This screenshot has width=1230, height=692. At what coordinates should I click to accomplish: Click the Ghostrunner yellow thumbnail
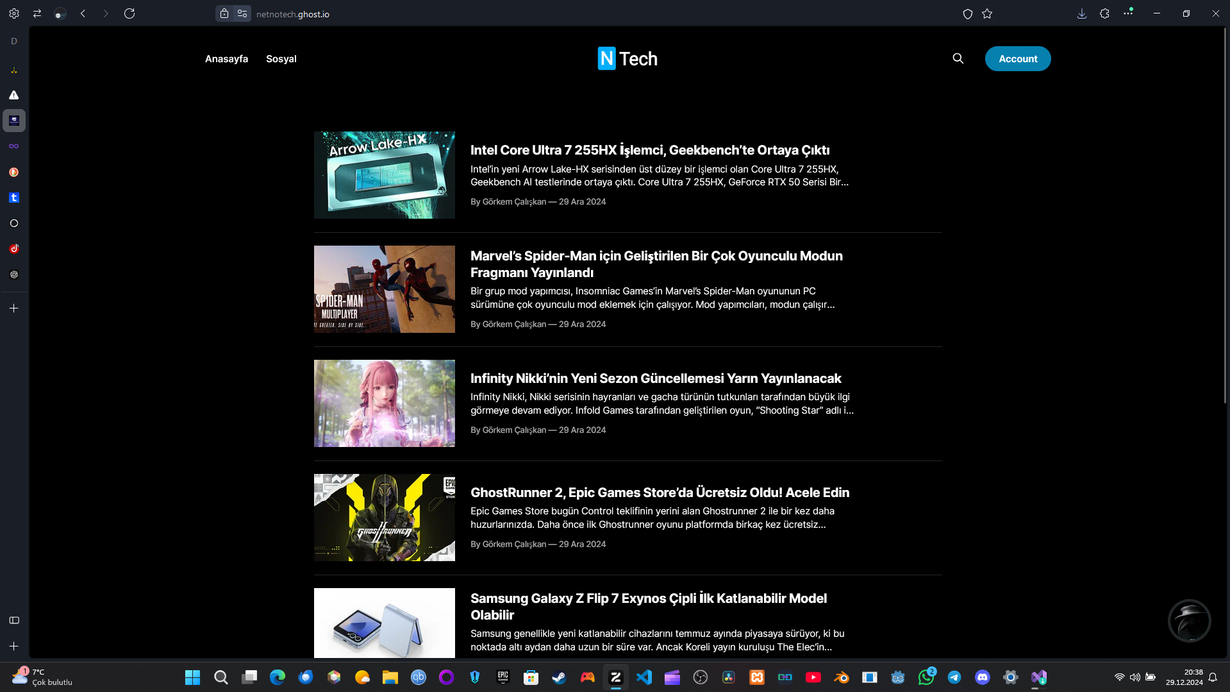pos(385,518)
